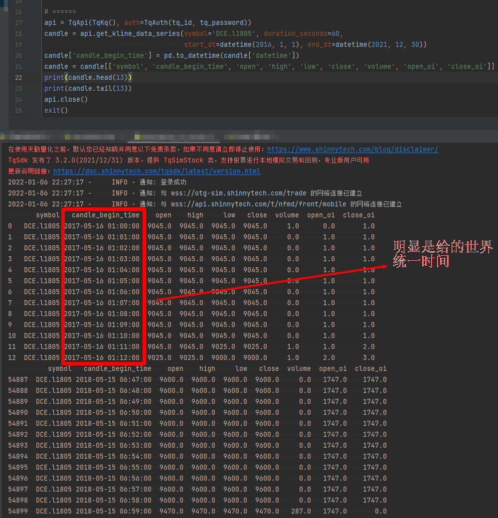Open the shinnytech disclaimer link
Image resolution: width=498 pixels, height=518 pixels.
(x=352, y=150)
